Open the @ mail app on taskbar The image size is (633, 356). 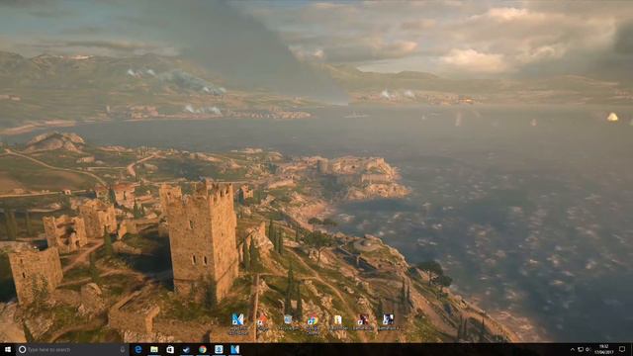point(219,349)
